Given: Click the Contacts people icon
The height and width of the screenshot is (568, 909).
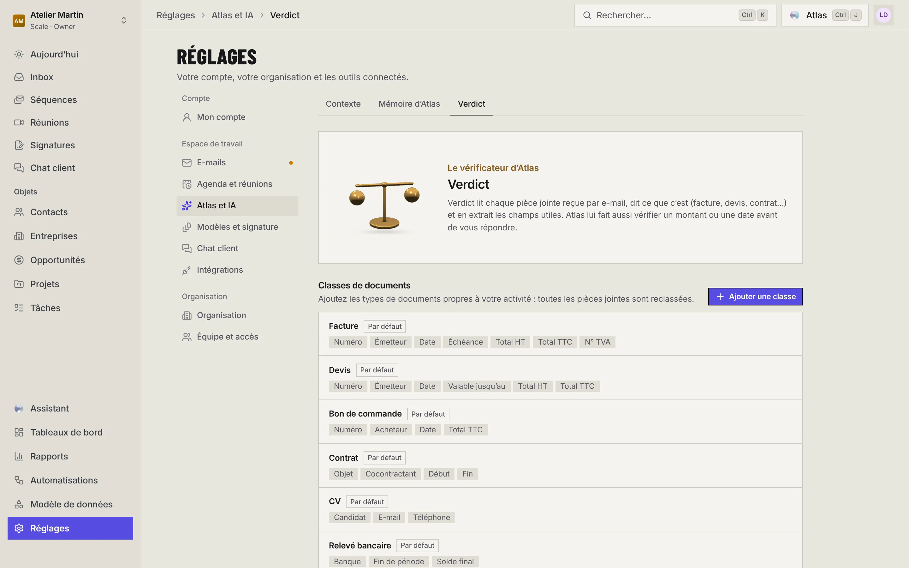Looking at the screenshot, I should pyautogui.click(x=19, y=212).
